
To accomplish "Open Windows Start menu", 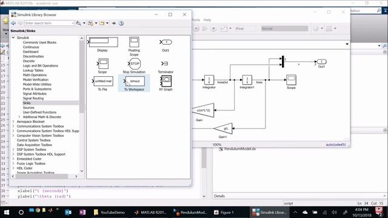I will (x=7, y=213).
